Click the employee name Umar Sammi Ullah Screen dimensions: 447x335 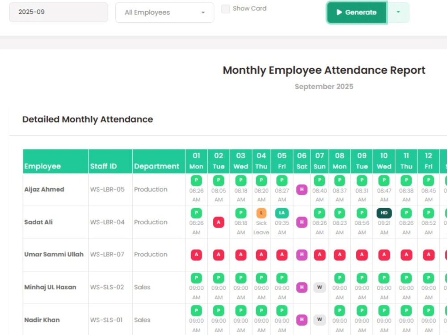(54, 255)
